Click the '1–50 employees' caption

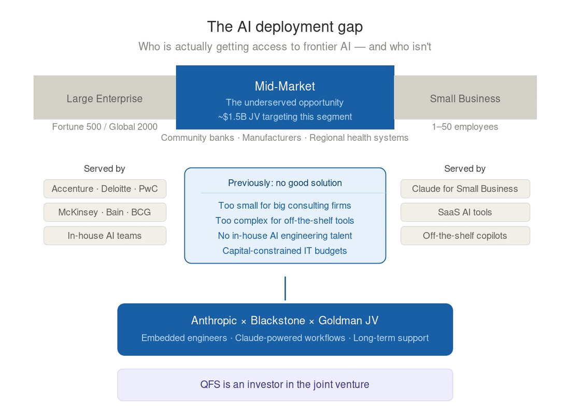[x=465, y=127]
